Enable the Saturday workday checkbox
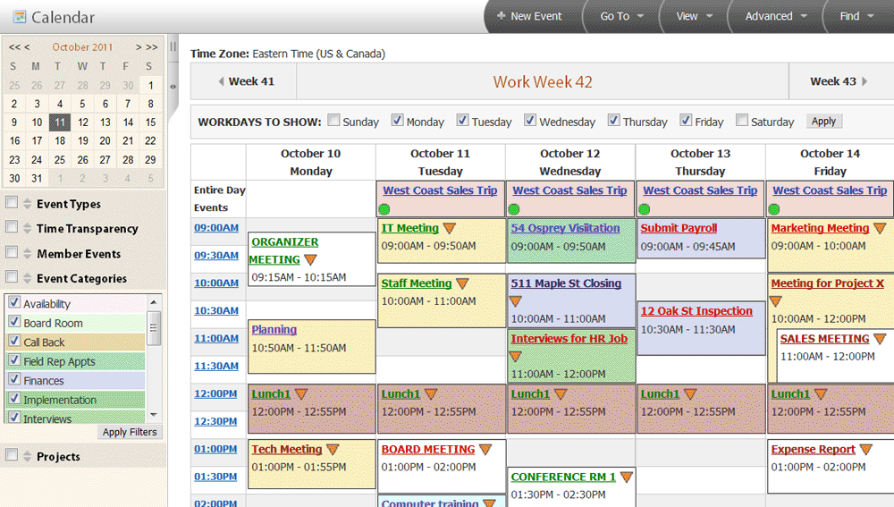The height and width of the screenshot is (507, 894). tap(742, 121)
